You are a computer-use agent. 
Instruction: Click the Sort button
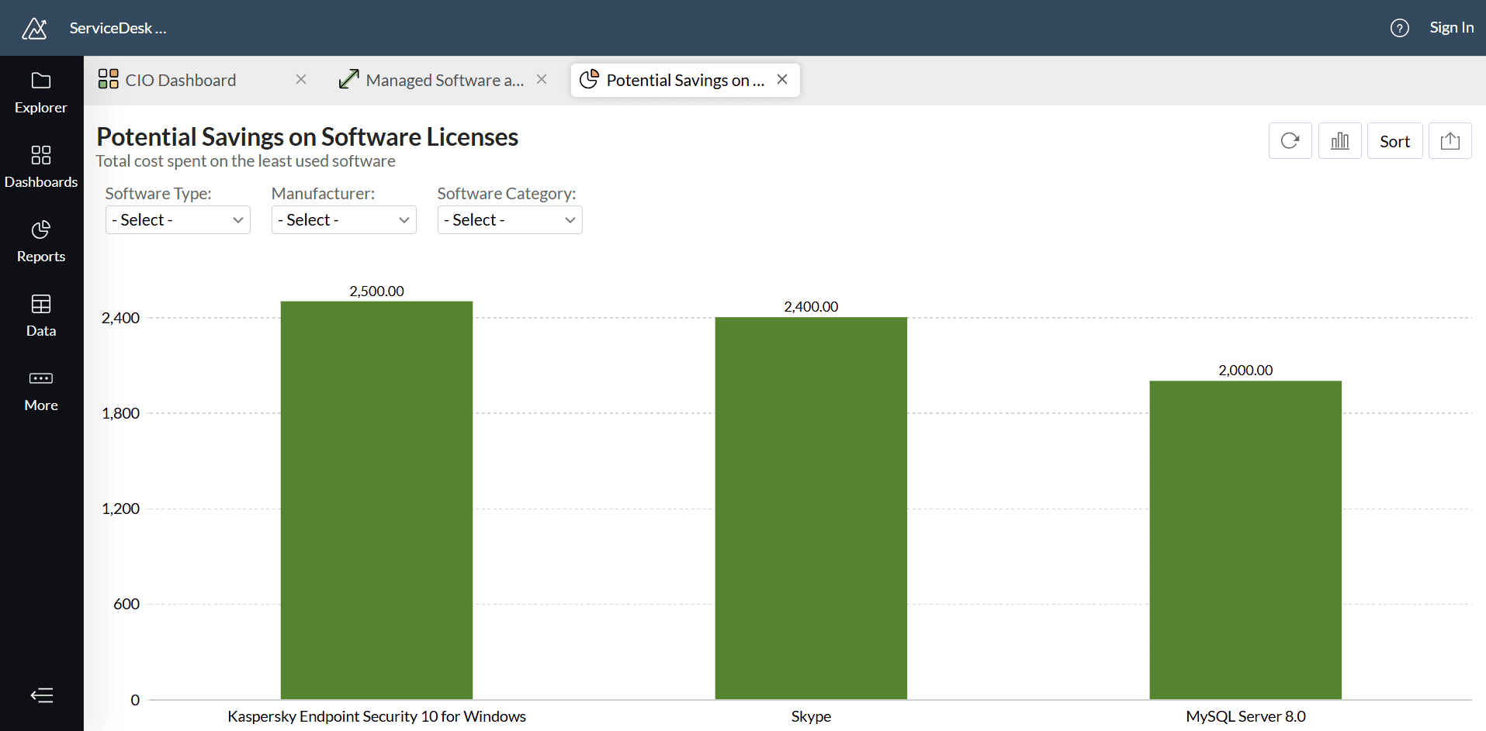point(1395,141)
